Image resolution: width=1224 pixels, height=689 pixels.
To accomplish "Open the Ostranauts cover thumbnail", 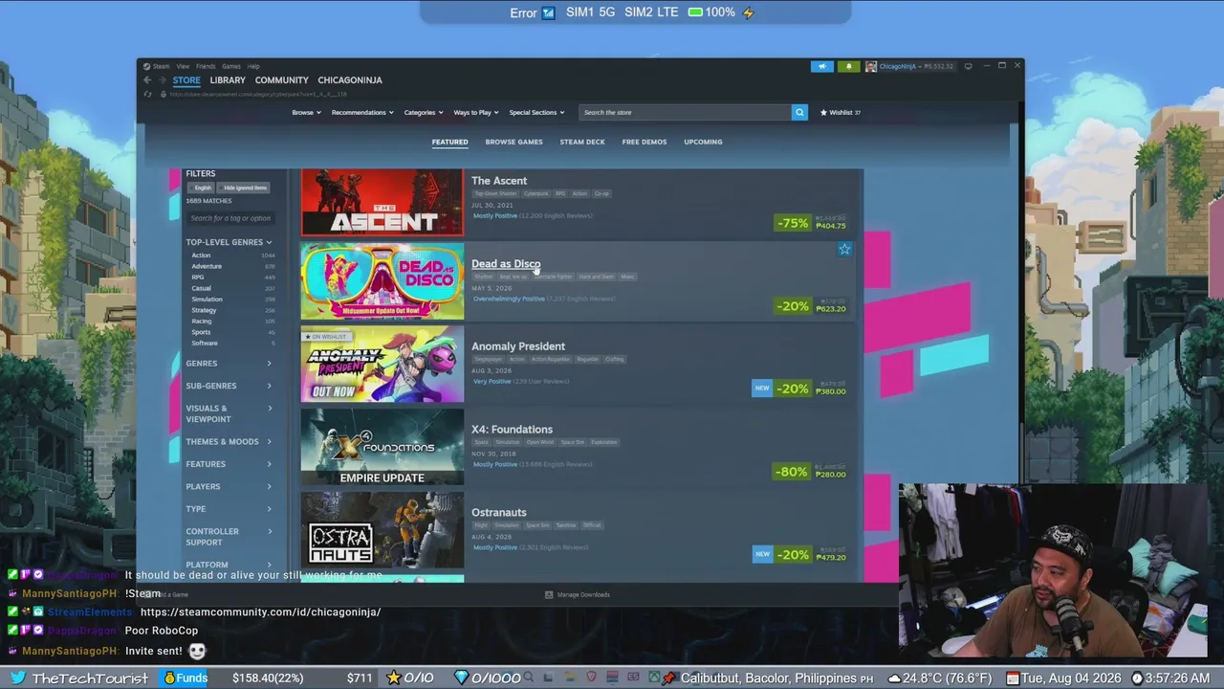I will (x=382, y=530).
